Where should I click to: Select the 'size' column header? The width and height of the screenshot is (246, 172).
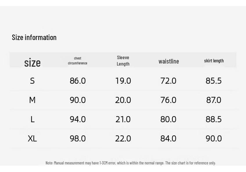(32, 62)
